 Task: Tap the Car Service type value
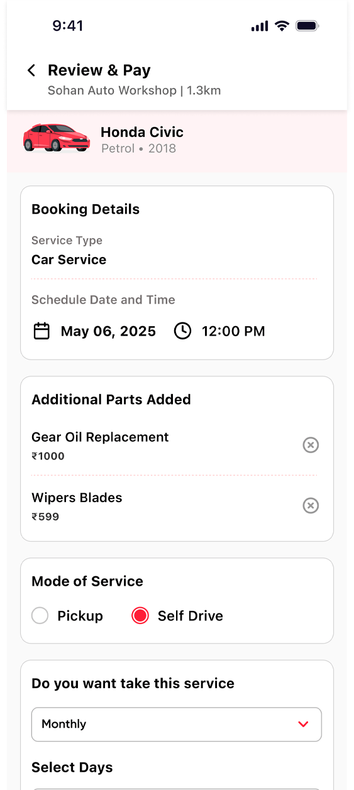pos(69,260)
